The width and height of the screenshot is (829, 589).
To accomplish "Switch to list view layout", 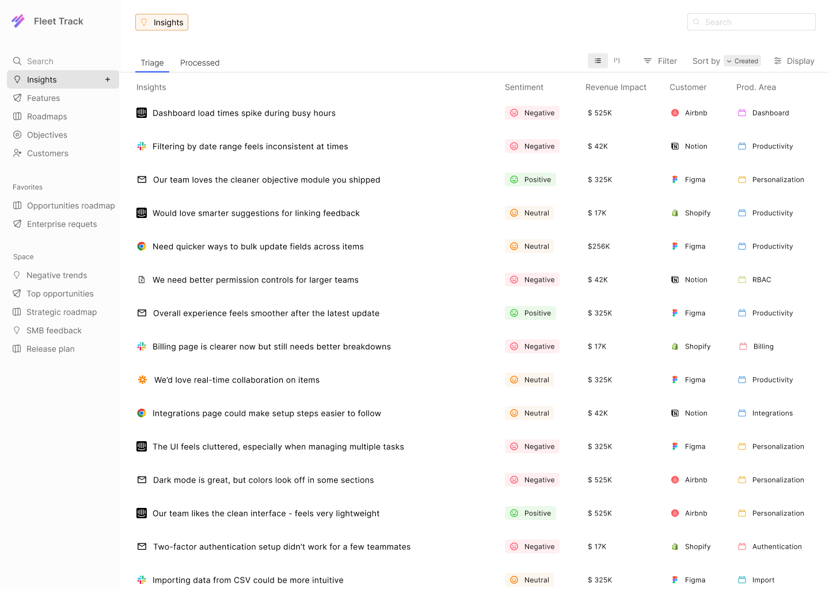I will 598,61.
